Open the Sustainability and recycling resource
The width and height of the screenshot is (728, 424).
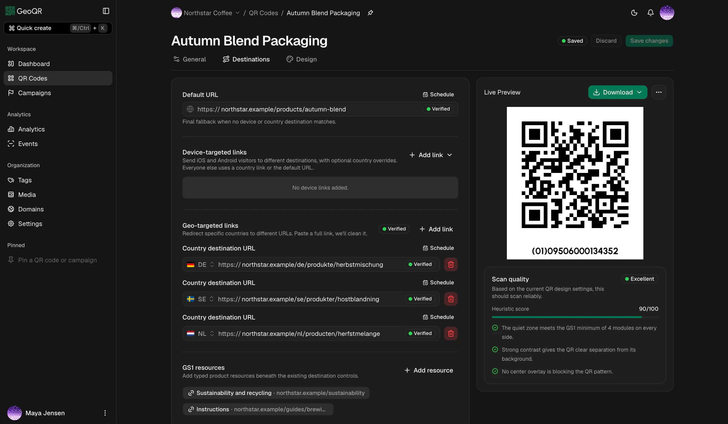pos(276,393)
